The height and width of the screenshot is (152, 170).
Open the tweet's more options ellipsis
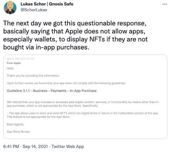165,4
